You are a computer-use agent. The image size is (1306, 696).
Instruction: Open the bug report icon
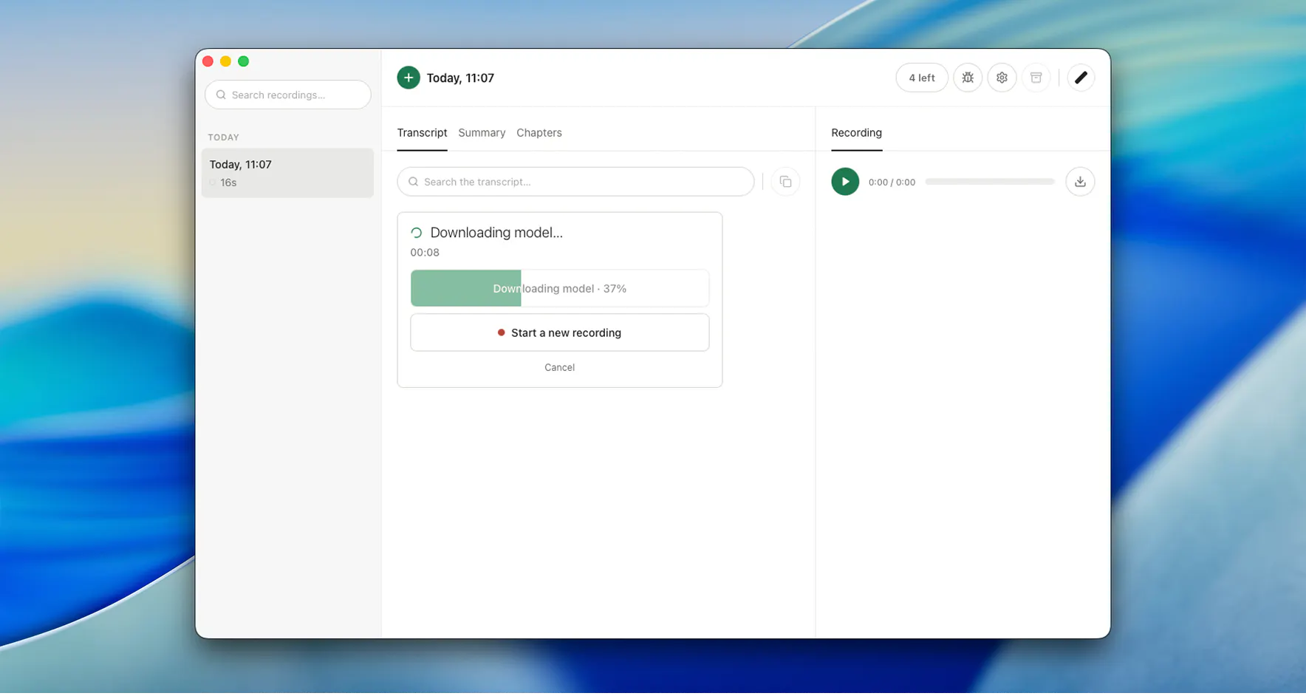click(x=967, y=78)
